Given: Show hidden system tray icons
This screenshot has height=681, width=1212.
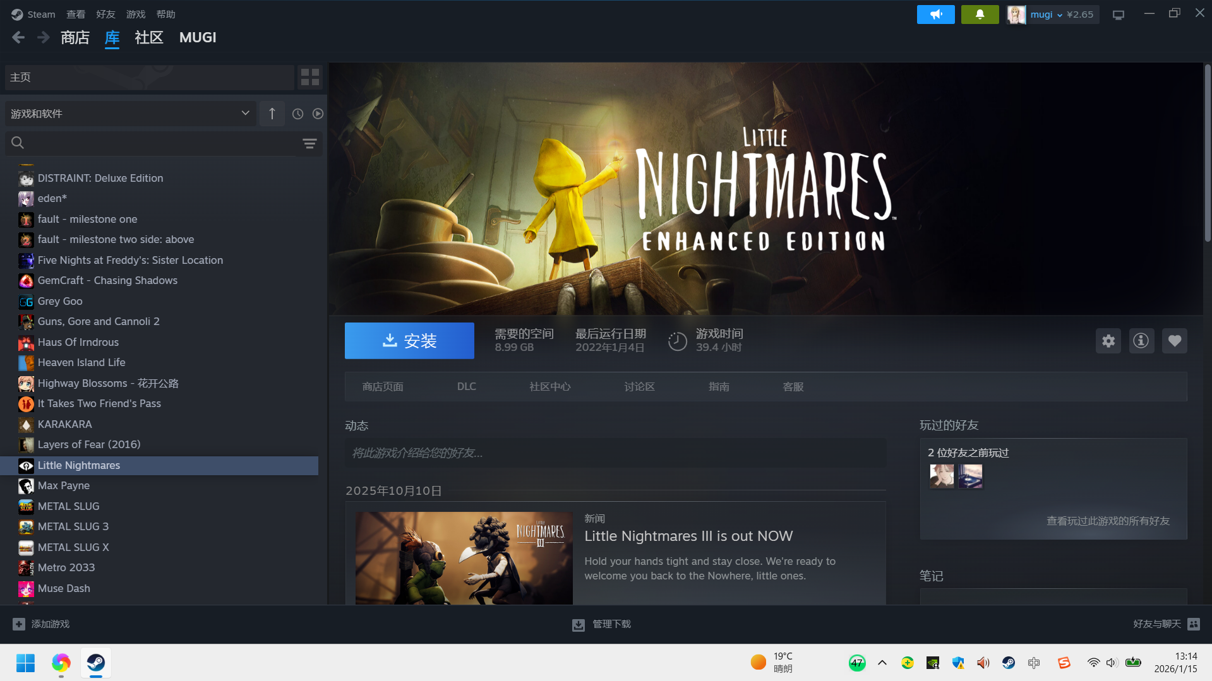Looking at the screenshot, I should click(882, 663).
